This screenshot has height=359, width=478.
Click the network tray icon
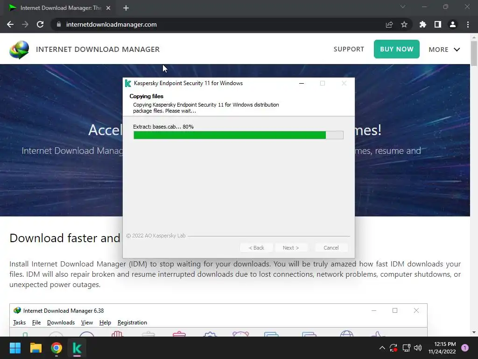click(x=407, y=348)
